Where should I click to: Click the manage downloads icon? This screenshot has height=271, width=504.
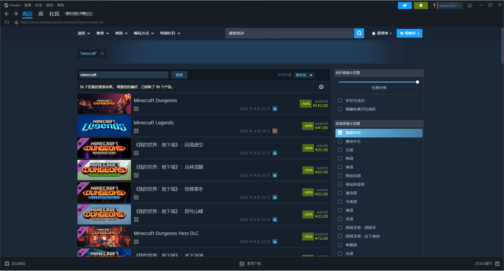[x=242, y=264]
